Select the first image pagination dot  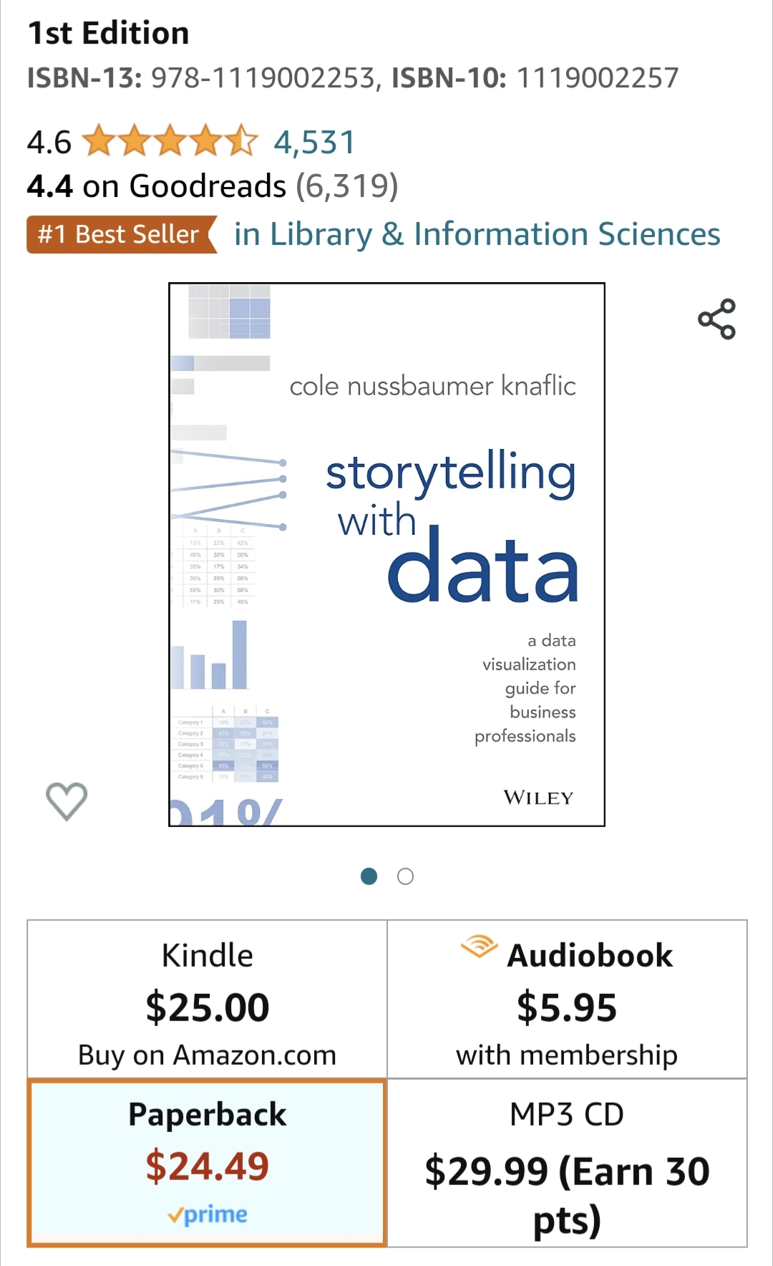tap(369, 876)
